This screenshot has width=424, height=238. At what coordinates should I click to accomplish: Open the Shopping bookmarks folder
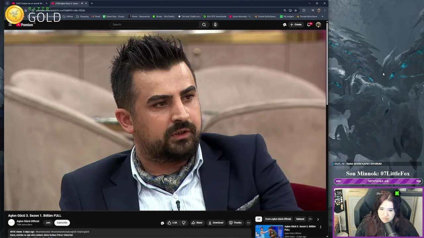(82, 17)
